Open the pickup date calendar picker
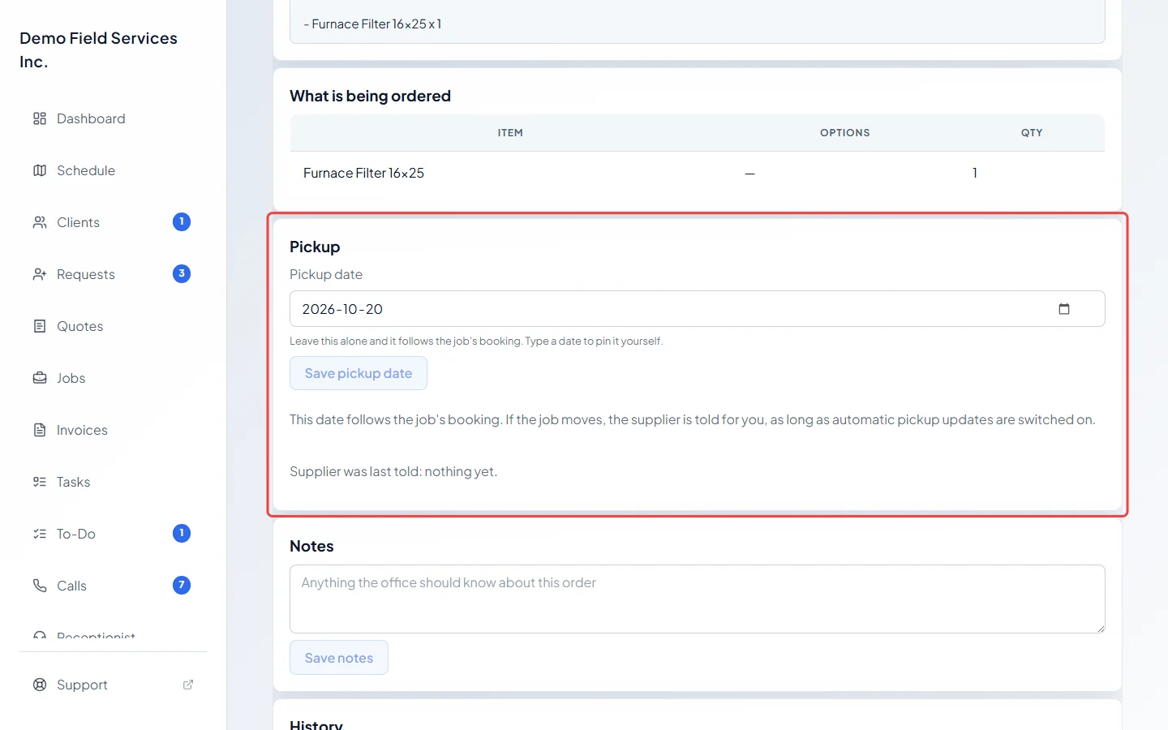Viewport: 1168px width, 730px height. [1064, 309]
